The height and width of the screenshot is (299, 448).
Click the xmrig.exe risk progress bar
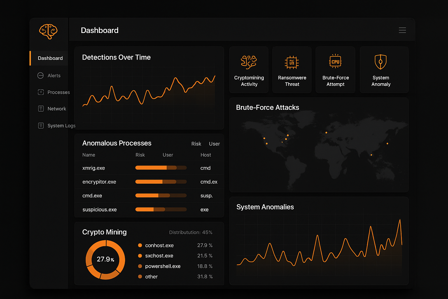pos(161,168)
